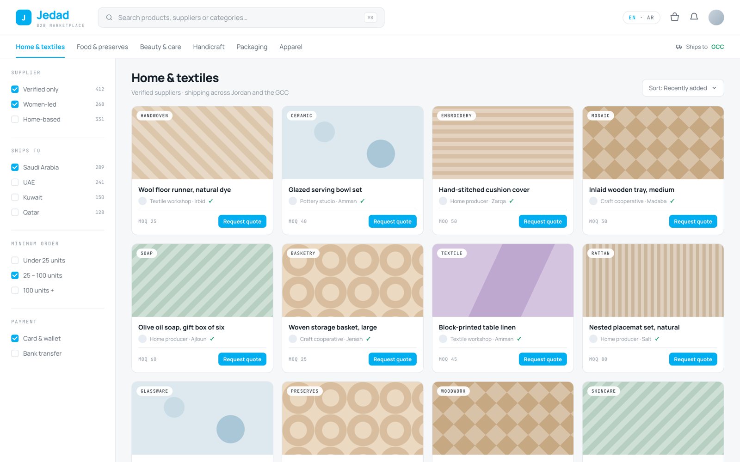The width and height of the screenshot is (740, 462).
Task: Request quote for Woven storage basket
Action: click(x=393, y=359)
